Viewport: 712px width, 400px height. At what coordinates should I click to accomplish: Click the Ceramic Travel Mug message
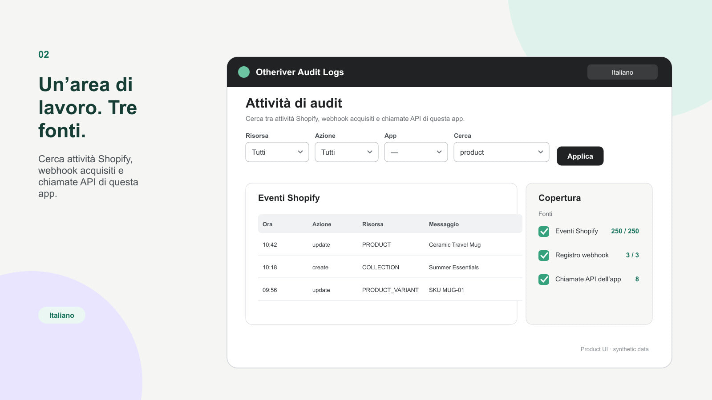pos(455,244)
